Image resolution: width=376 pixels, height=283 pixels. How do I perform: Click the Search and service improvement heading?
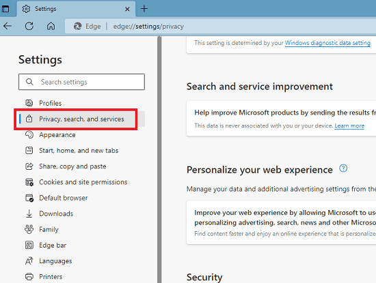tap(260, 87)
